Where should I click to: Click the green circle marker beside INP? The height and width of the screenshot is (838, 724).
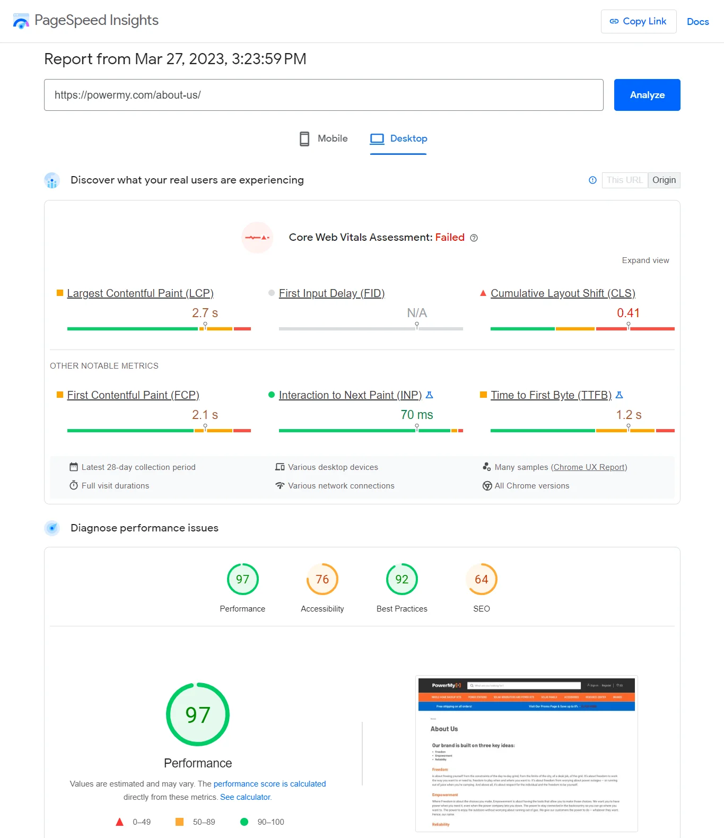[x=272, y=395]
